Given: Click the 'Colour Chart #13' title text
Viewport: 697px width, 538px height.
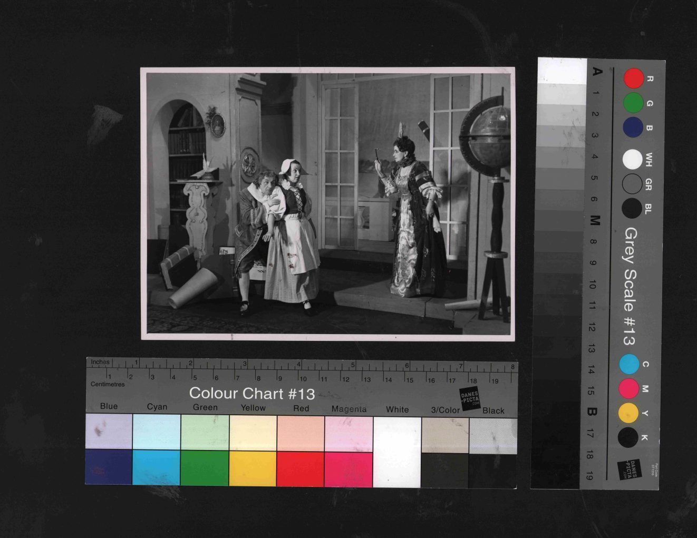Looking at the screenshot, I should (251, 394).
